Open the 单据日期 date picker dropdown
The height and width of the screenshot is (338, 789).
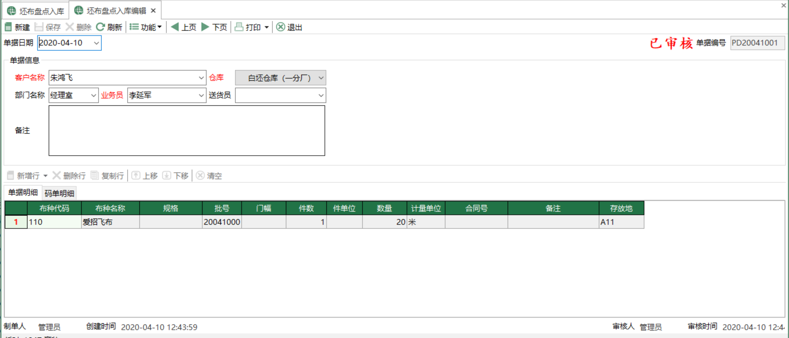tap(97, 43)
